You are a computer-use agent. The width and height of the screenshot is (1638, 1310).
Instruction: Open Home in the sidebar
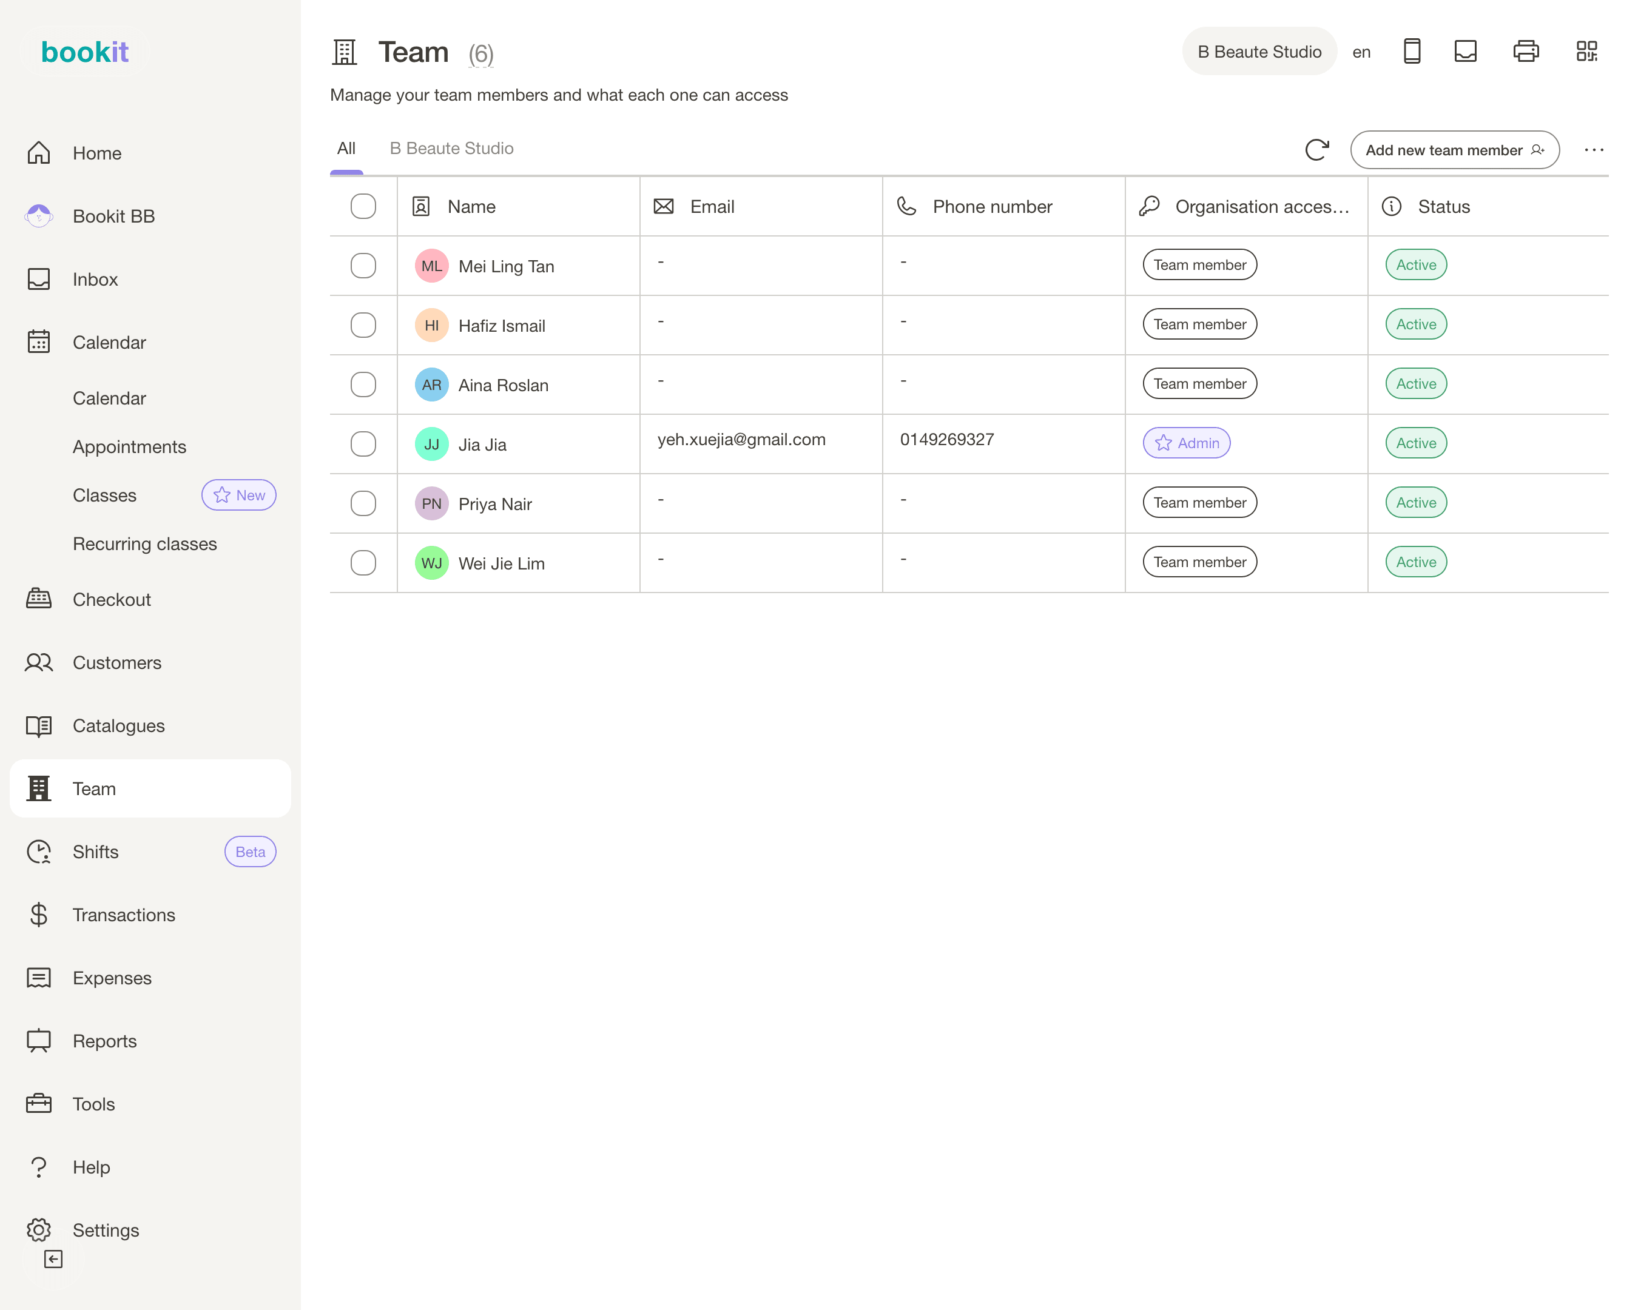click(150, 153)
